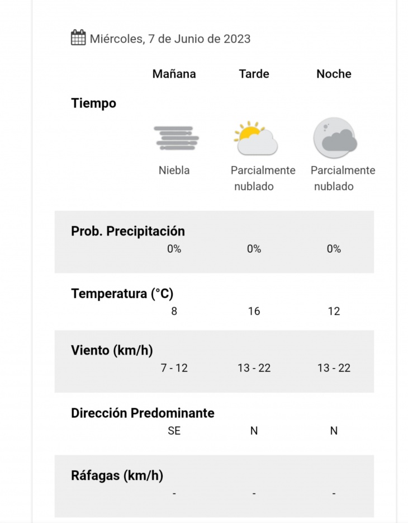The image size is (408, 523).
Task: Click the Ráfagas (km/h) row heading
Action: click(117, 475)
